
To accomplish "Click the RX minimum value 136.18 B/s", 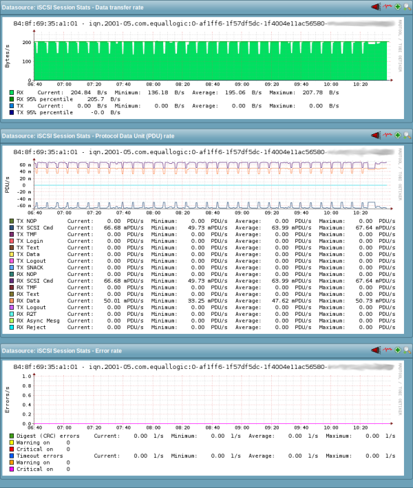I will (166, 92).
